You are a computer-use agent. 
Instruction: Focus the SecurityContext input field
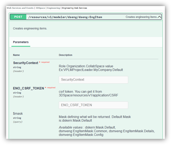(93, 80)
